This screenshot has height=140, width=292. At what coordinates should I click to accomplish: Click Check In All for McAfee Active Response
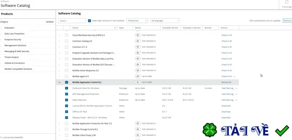pyautogui.click(x=226, y=71)
